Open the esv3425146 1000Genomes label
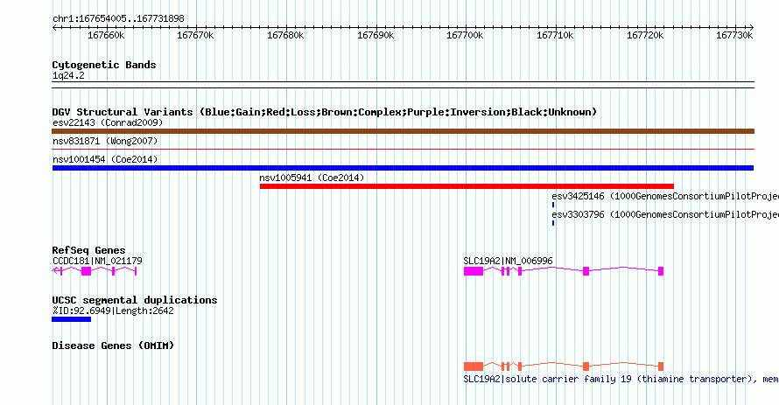Screen dimensions: 779x405 pyautogui.click(x=665, y=196)
